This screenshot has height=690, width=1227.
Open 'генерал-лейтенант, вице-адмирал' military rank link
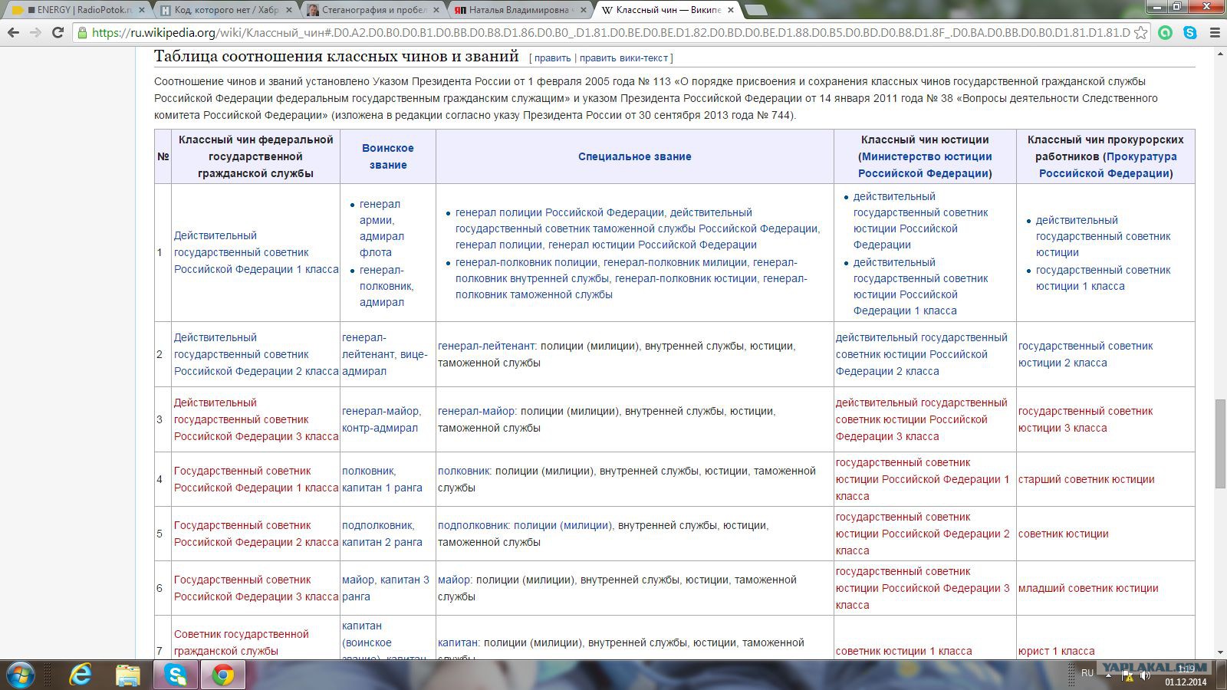tap(385, 354)
